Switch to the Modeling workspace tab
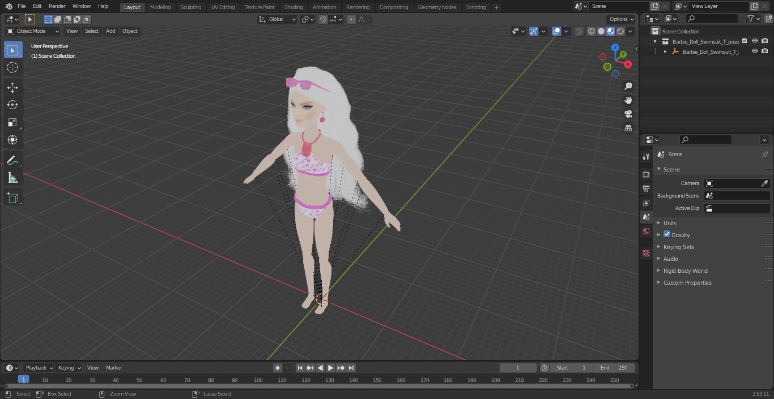The height and width of the screenshot is (399, 774). click(160, 7)
